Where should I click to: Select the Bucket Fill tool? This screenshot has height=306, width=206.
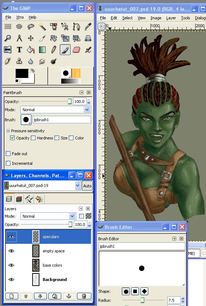point(31,50)
